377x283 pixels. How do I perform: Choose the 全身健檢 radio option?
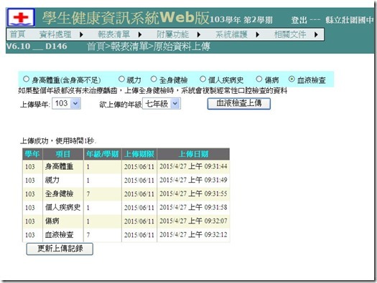click(x=154, y=79)
